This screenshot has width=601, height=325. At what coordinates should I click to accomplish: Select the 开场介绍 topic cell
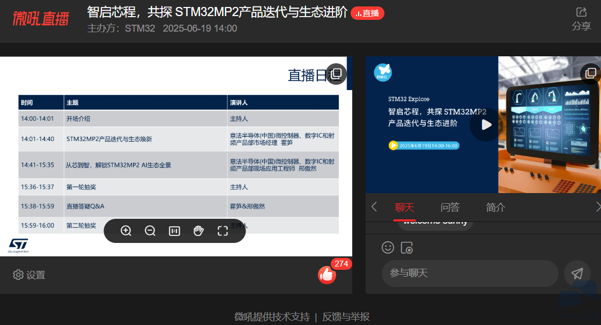[145, 119]
